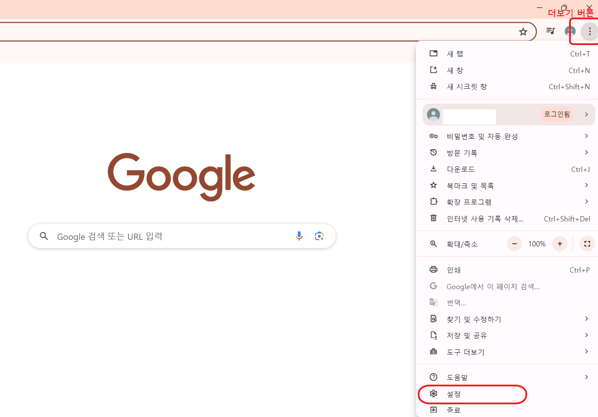This screenshot has height=417, width=598.
Task: Click the profile avatar in the toolbar
Action: click(x=570, y=31)
